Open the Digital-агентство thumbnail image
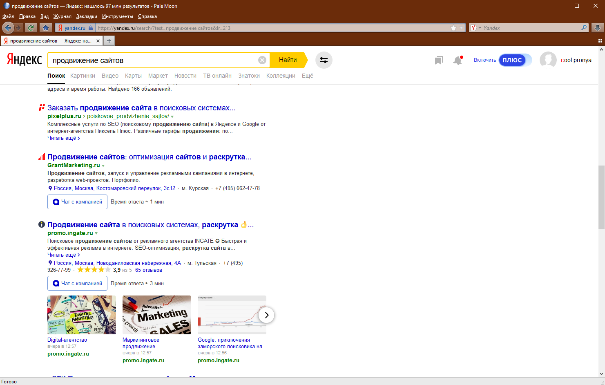The image size is (605, 385). pyautogui.click(x=82, y=315)
